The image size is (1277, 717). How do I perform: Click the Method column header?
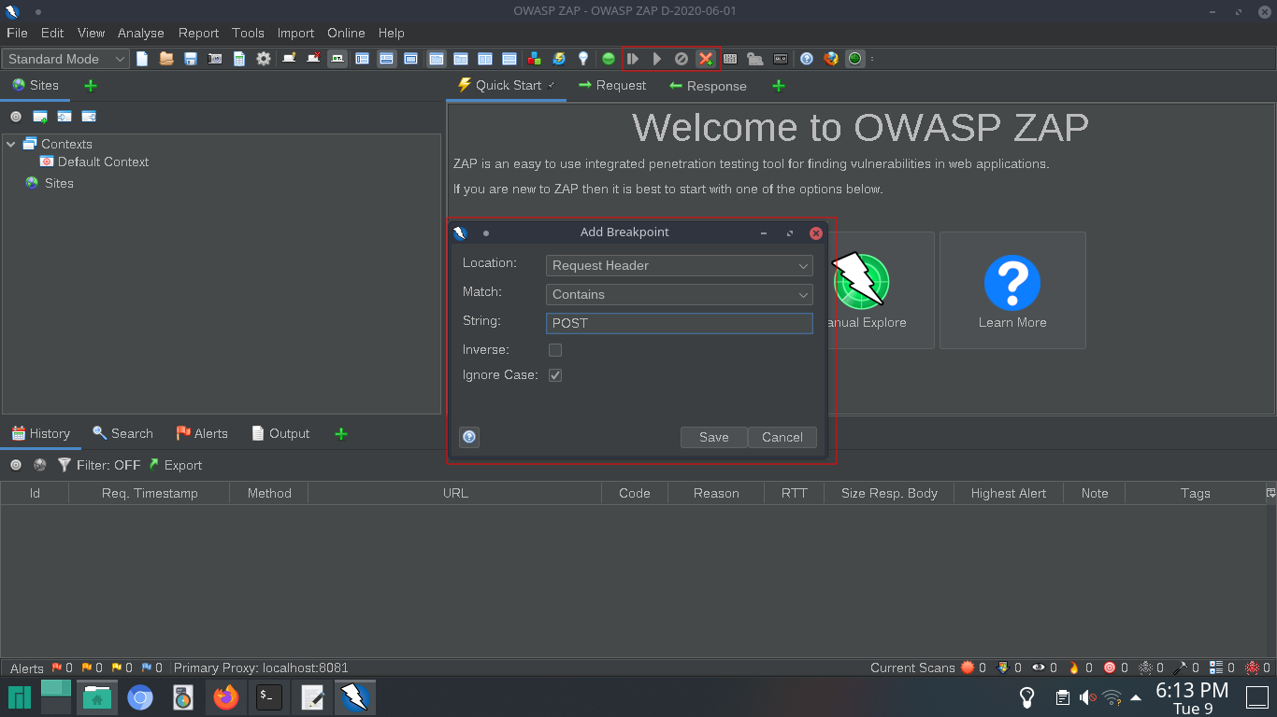tap(269, 493)
